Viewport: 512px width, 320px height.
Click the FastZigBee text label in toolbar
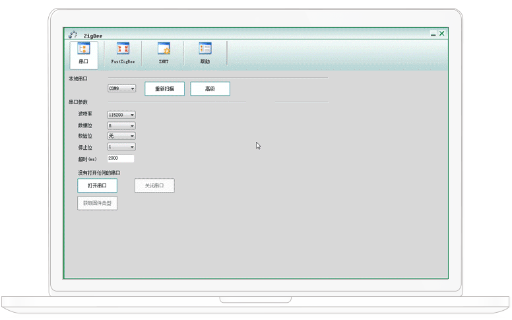pos(123,61)
